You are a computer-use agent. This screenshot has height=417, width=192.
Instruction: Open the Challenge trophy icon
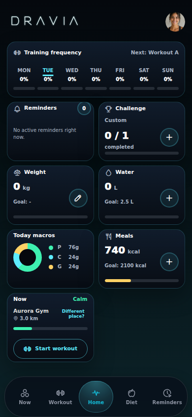[x=109, y=109]
